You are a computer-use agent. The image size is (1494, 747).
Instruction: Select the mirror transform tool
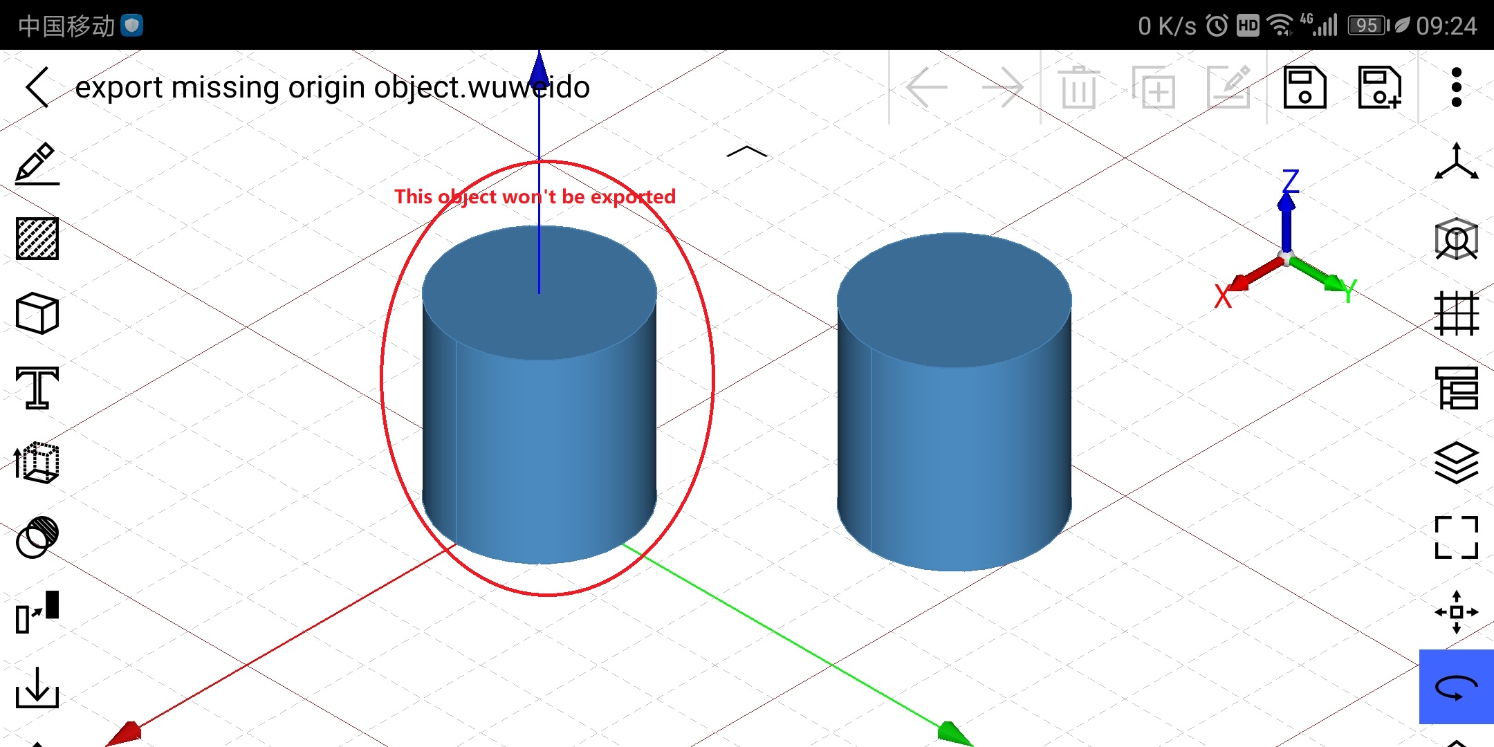coord(37,611)
